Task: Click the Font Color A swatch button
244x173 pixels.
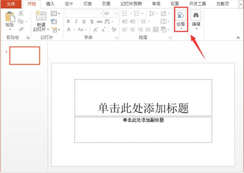Action: [x=69, y=30]
